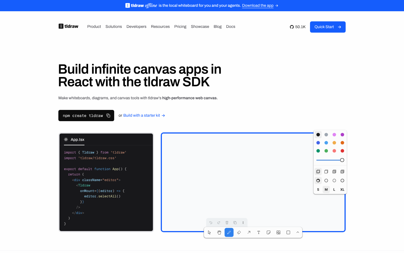Pick the red color swatch
Screen dimensions: 404x253
pyautogui.click(x=342, y=151)
